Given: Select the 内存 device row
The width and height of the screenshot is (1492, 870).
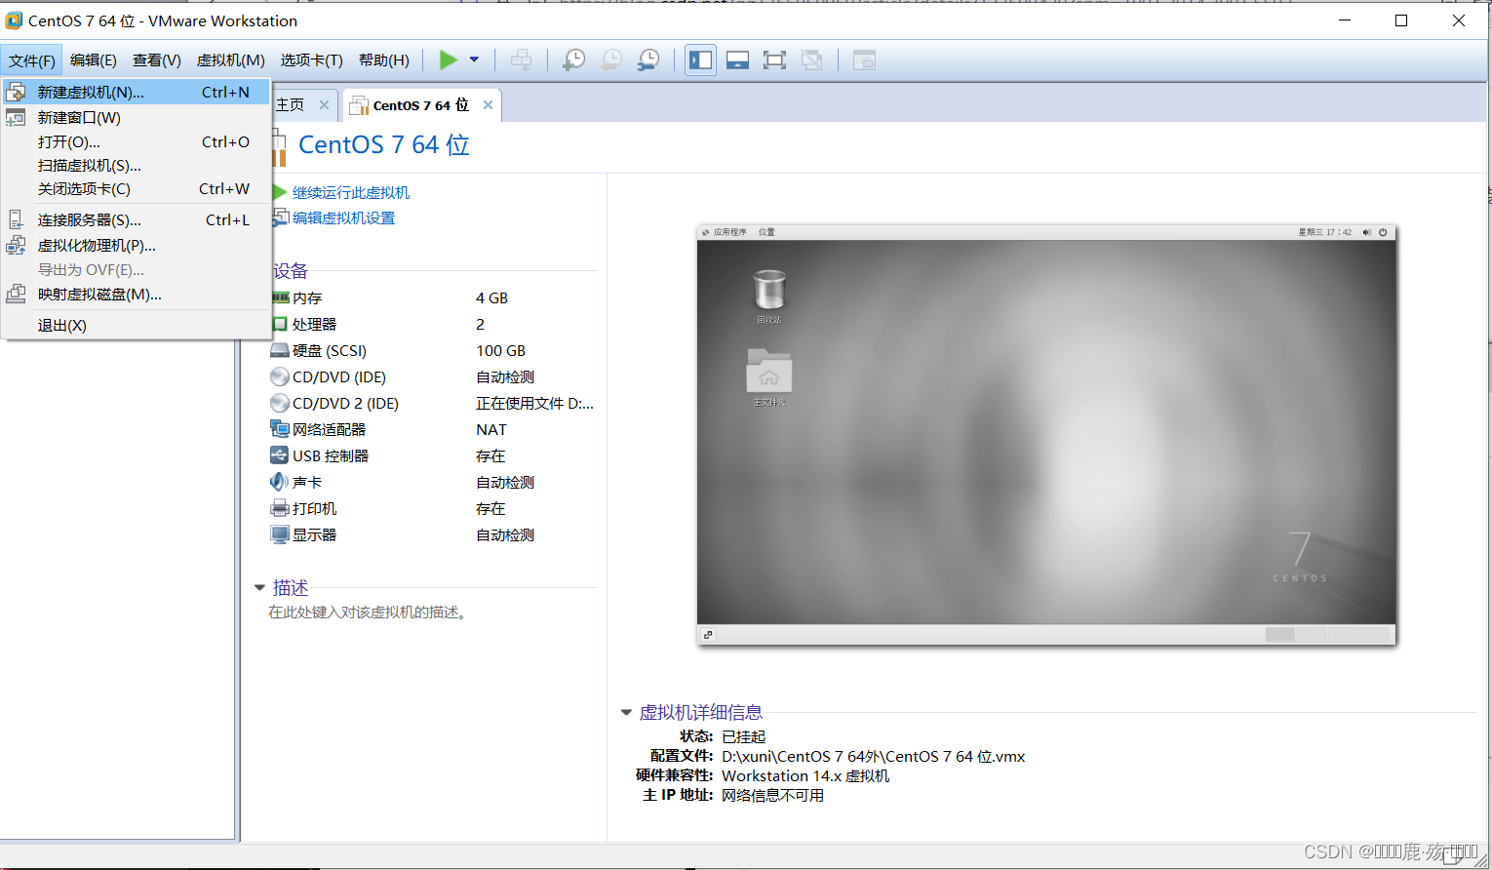Looking at the screenshot, I should pos(432,297).
